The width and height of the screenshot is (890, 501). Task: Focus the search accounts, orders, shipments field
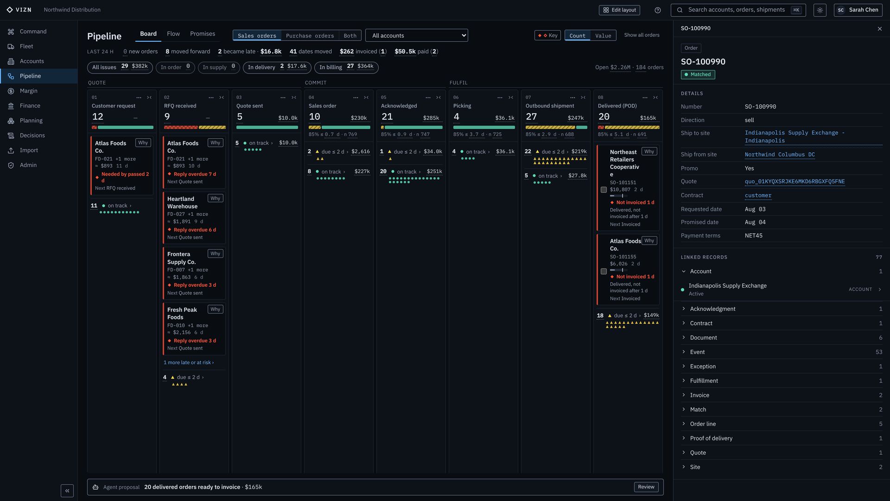pyautogui.click(x=738, y=10)
